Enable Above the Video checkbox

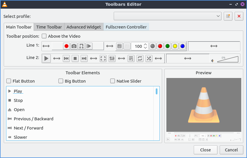point(44,36)
